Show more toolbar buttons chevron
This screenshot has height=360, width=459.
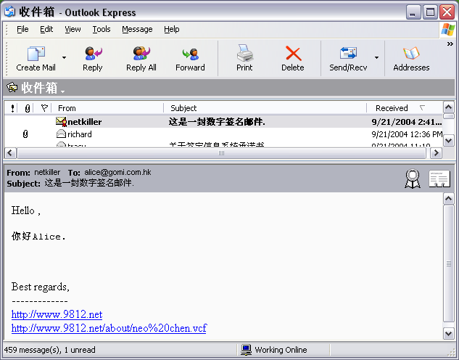pos(450,44)
